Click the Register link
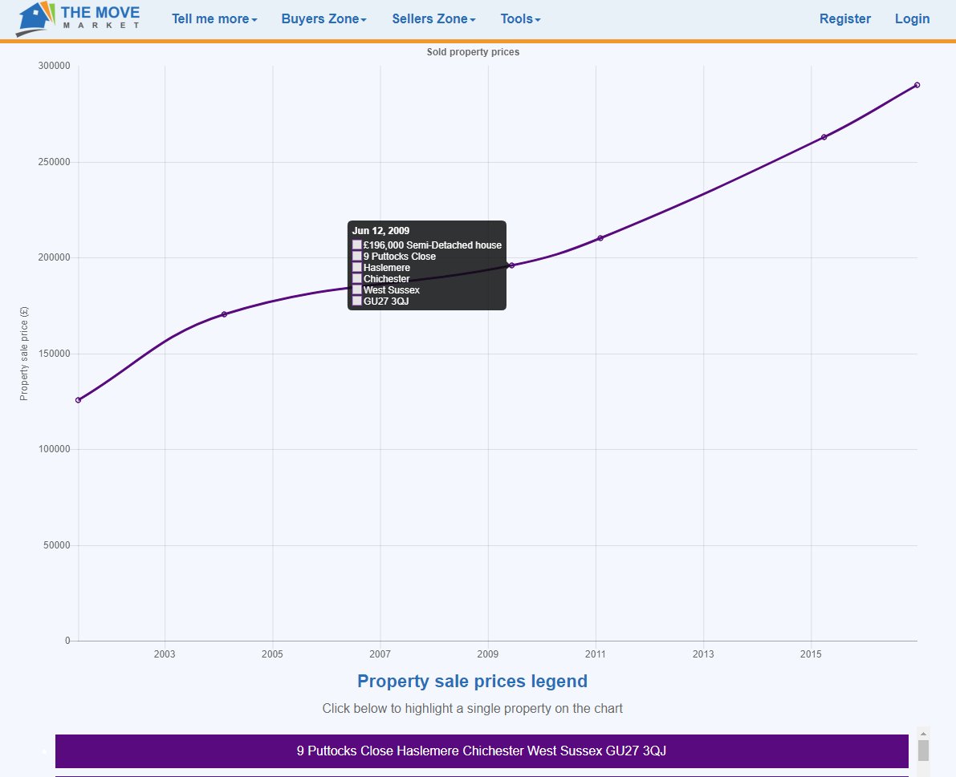Image resolution: width=956 pixels, height=777 pixels. coord(844,18)
